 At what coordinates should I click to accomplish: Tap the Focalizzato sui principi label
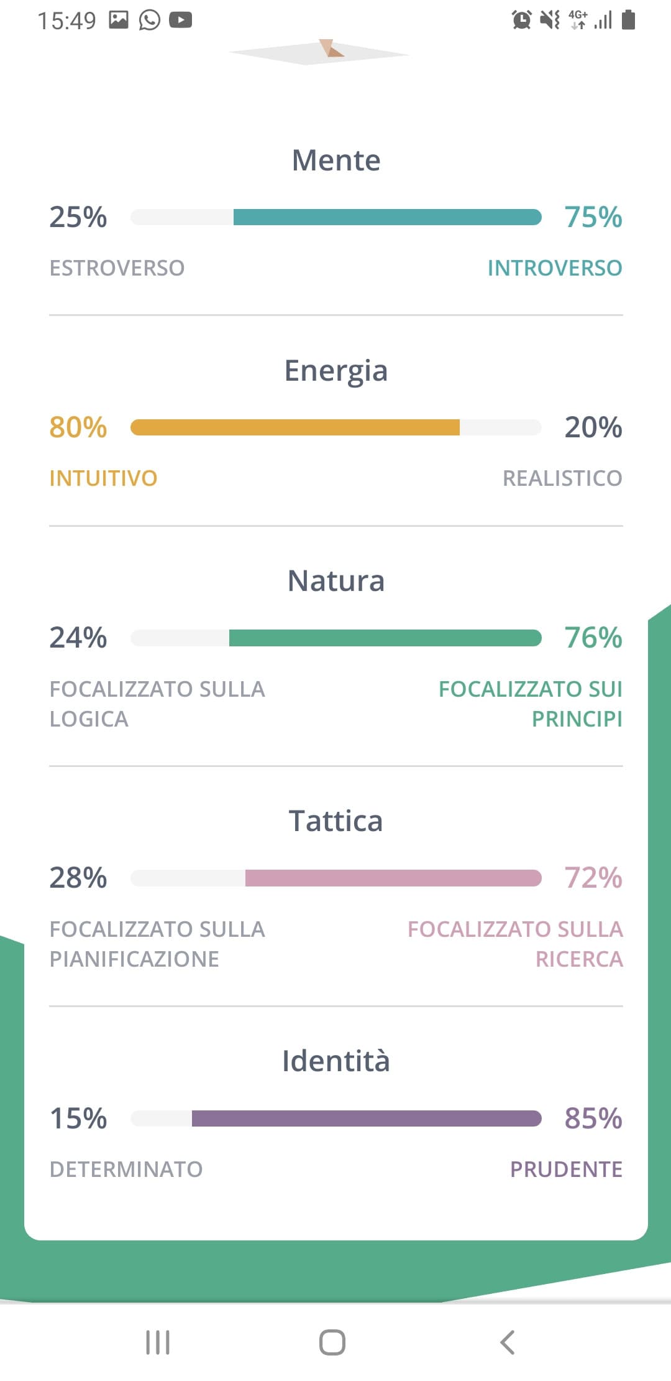[x=531, y=704]
